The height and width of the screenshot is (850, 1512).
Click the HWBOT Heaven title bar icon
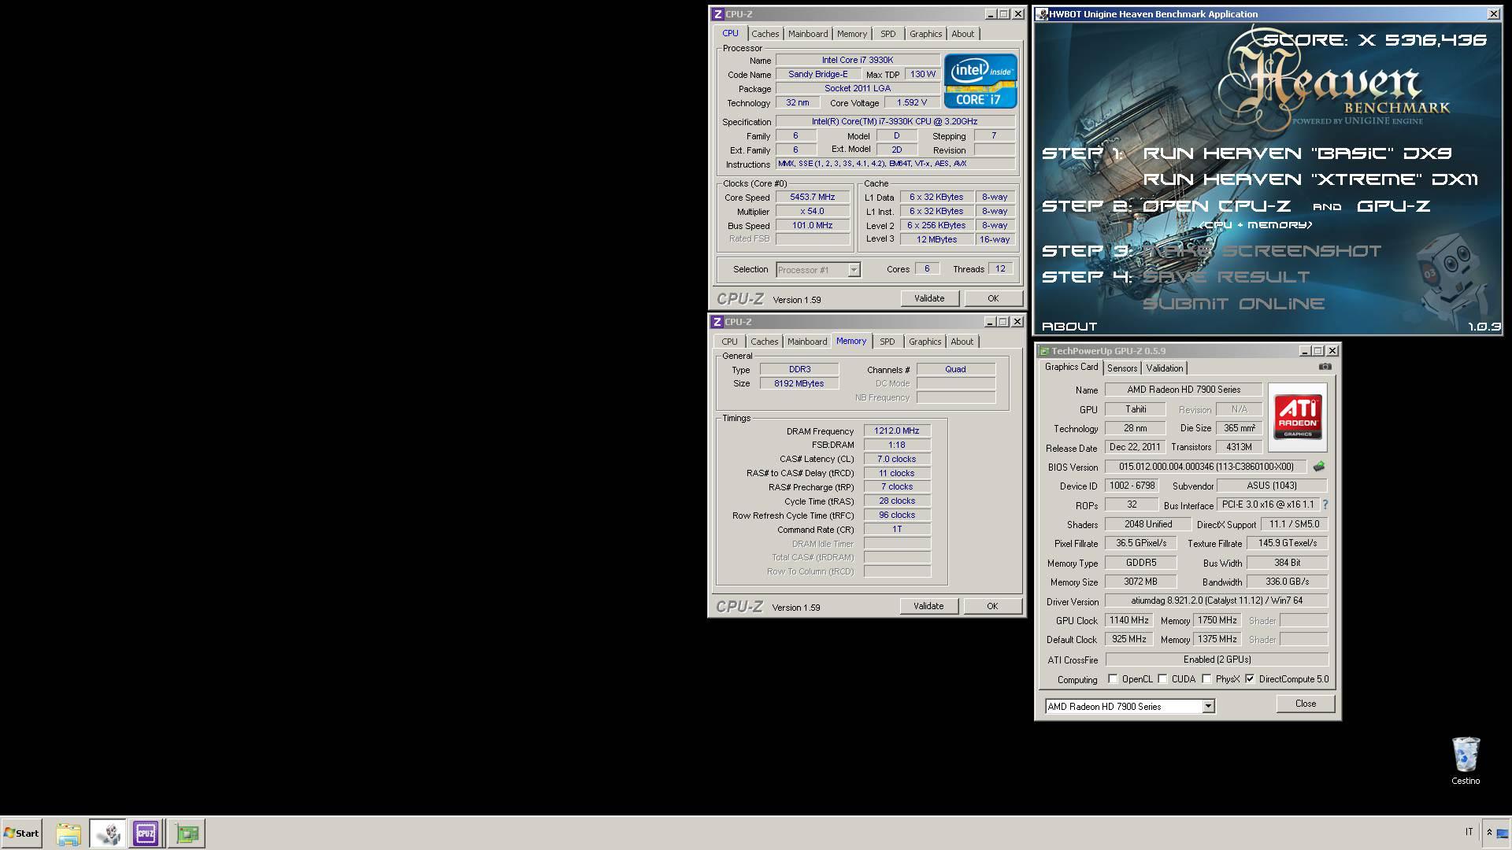click(1042, 14)
